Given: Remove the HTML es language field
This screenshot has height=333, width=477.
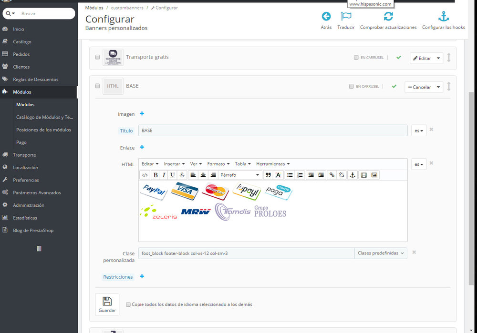Looking at the screenshot, I should click(431, 163).
